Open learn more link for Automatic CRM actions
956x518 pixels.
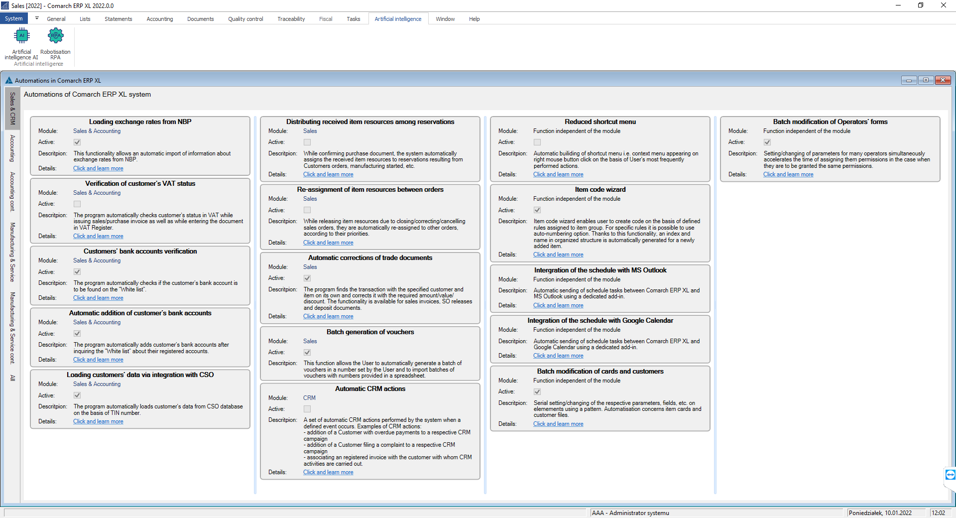tap(328, 472)
